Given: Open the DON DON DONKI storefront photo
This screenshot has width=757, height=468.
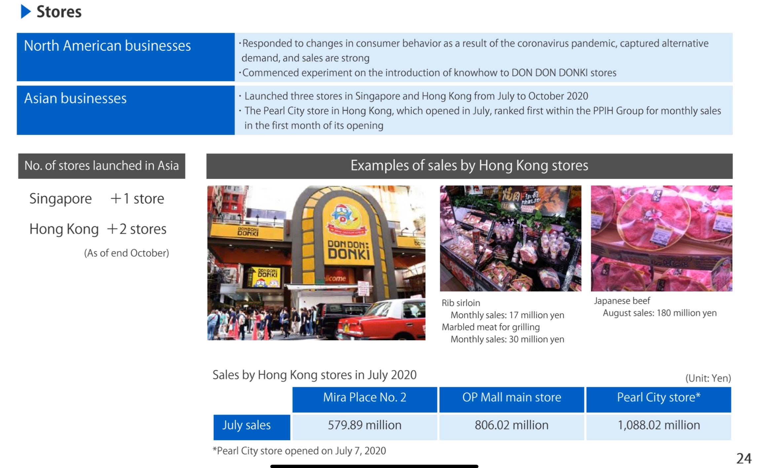Looking at the screenshot, I should tap(316, 263).
